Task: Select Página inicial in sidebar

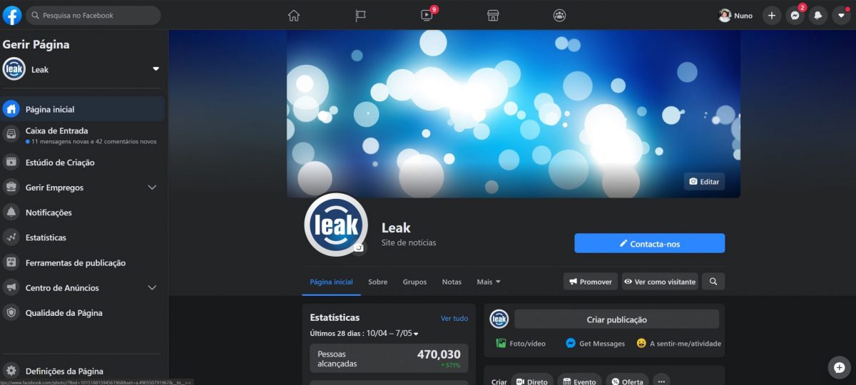Action: click(x=83, y=109)
